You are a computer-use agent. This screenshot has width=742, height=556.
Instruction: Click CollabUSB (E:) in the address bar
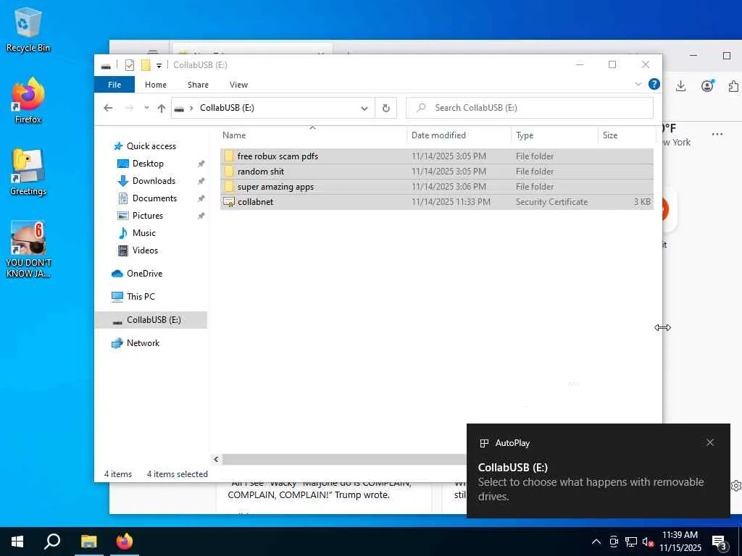(227, 108)
